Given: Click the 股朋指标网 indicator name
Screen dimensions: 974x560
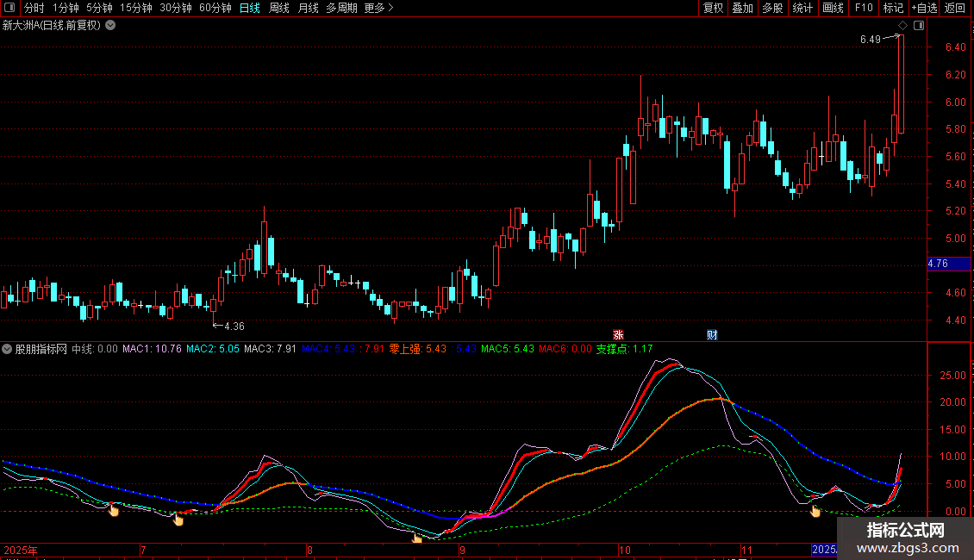Looking at the screenshot, I should (41, 349).
